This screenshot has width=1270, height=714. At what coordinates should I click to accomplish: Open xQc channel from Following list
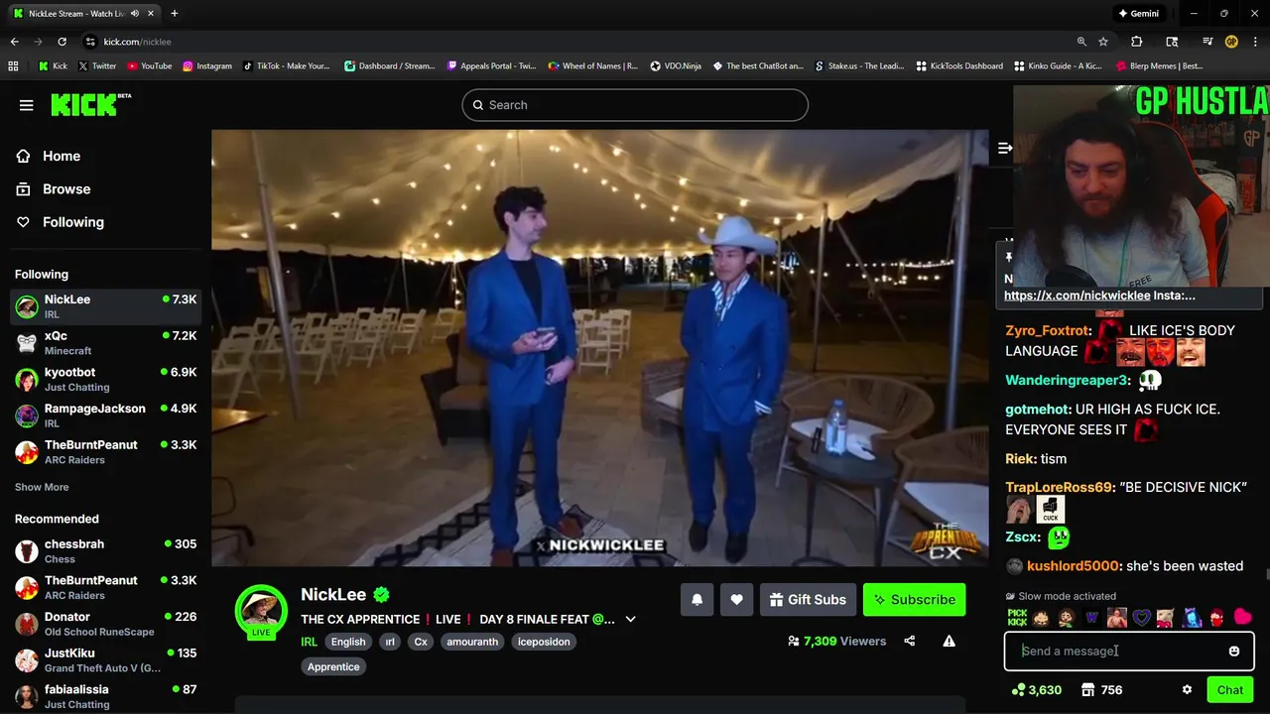pos(106,343)
